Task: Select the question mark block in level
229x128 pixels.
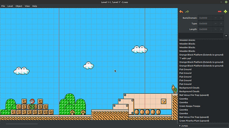Action: (164, 101)
